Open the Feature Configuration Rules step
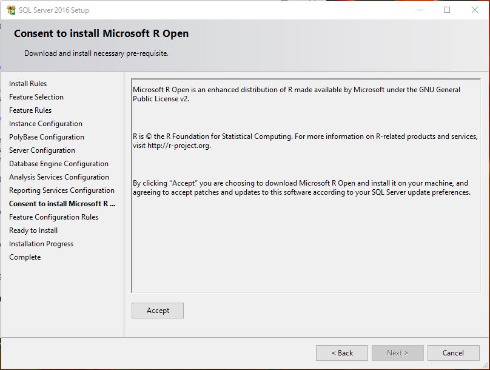The image size is (490, 370). pos(53,217)
